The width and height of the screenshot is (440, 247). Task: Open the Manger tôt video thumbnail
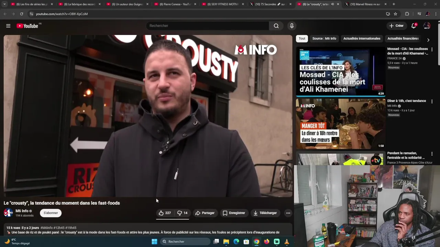(341, 124)
